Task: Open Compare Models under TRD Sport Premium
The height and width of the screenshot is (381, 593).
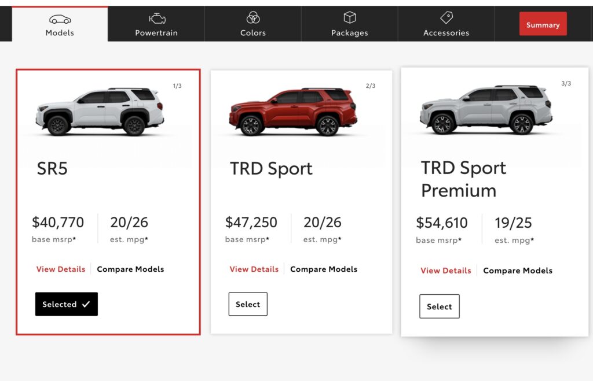Action: [517, 270]
